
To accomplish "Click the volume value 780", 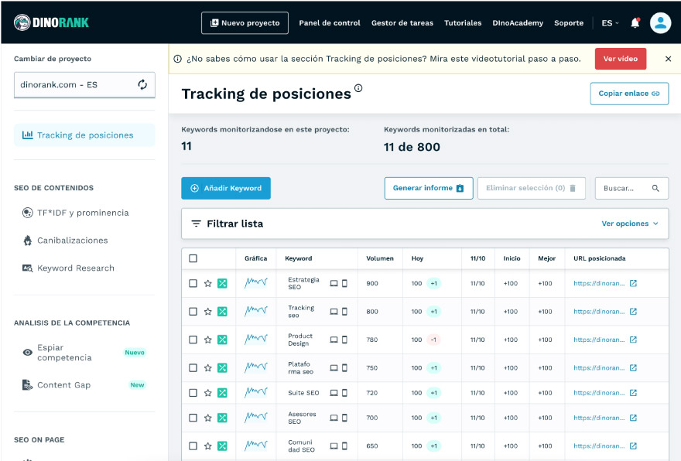I will (x=371, y=340).
